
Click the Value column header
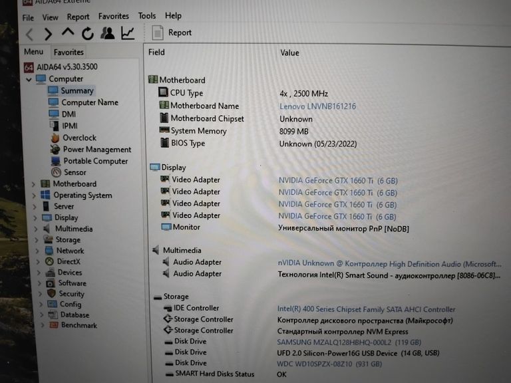289,53
